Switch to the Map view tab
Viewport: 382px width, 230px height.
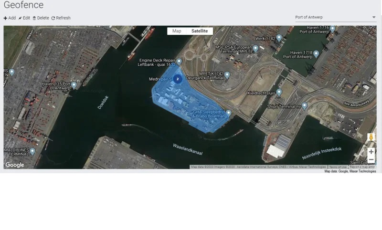[177, 31]
